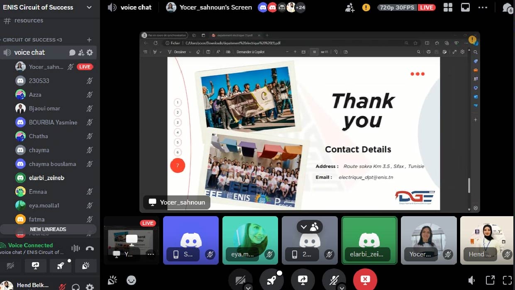The image size is (515, 290).
Task: Click the red stop watching stream button
Action: click(x=365, y=280)
